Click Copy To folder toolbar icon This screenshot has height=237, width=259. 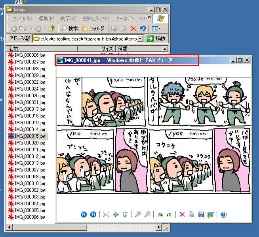(124, 29)
